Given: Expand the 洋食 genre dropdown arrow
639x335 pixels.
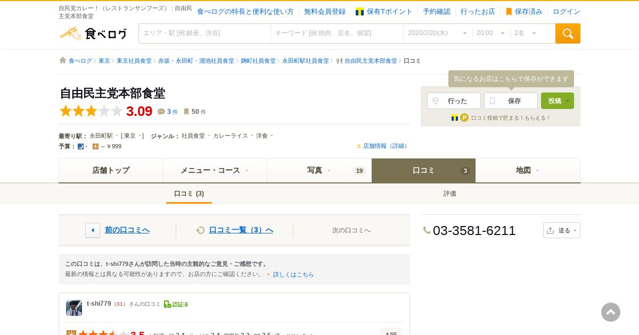Looking at the screenshot, I should pos(272,136).
